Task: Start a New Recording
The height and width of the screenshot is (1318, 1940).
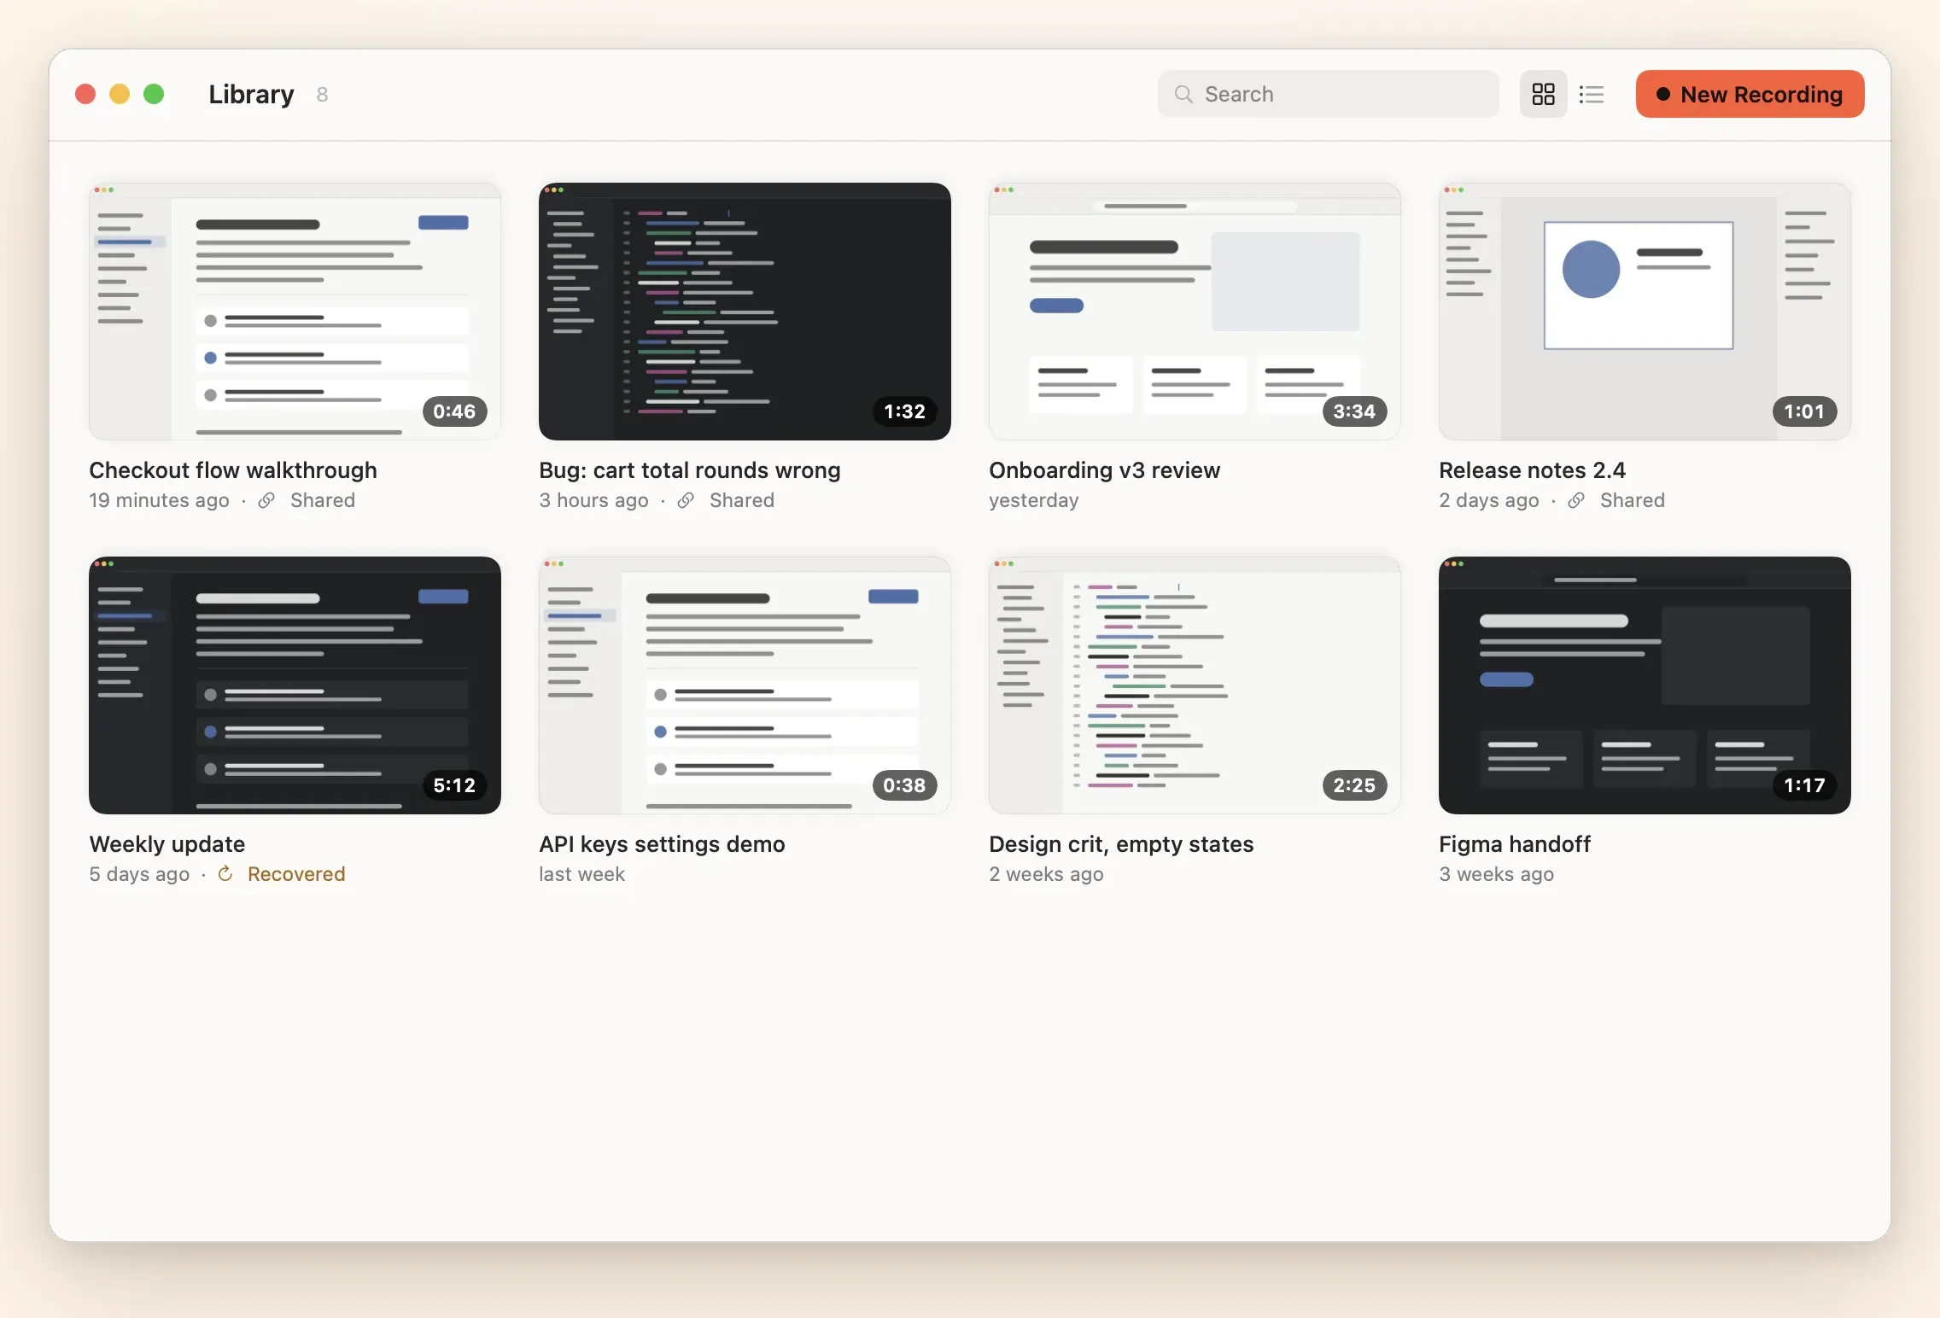Action: 1750,94
